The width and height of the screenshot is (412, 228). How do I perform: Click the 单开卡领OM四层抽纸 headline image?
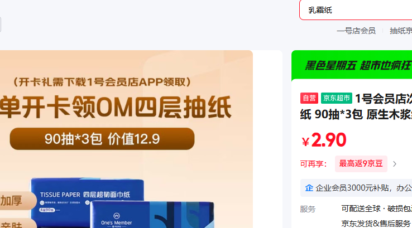click(115, 107)
